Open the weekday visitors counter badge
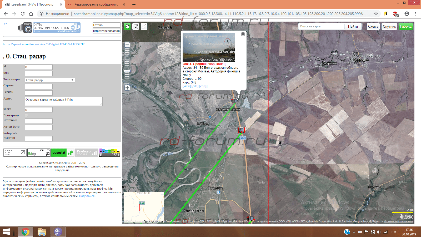This screenshot has width=421, height=237. coord(110,153)
